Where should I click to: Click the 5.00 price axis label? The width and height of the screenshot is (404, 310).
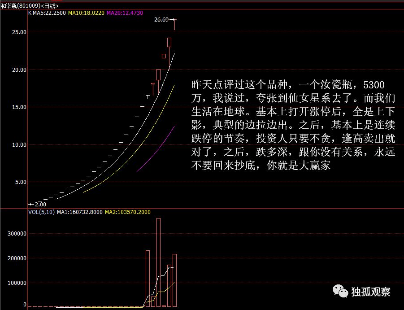[x=21, y=182]
